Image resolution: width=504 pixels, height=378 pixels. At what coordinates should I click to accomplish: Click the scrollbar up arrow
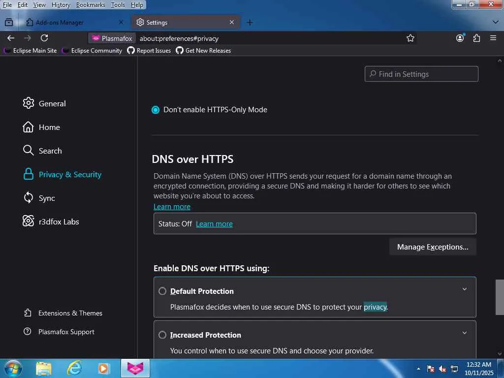(x=500, y=61)
